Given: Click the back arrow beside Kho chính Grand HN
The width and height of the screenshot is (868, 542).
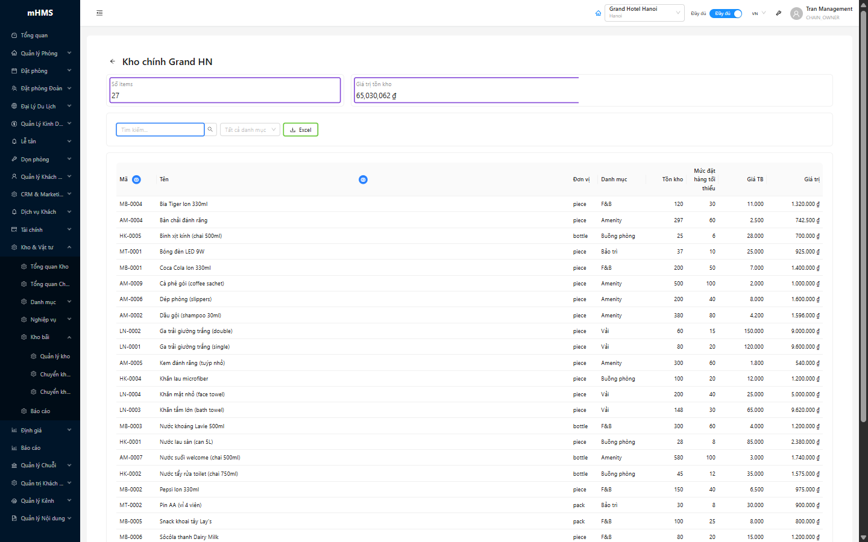Looking at the screenshot, I should (x=113, y=61).
